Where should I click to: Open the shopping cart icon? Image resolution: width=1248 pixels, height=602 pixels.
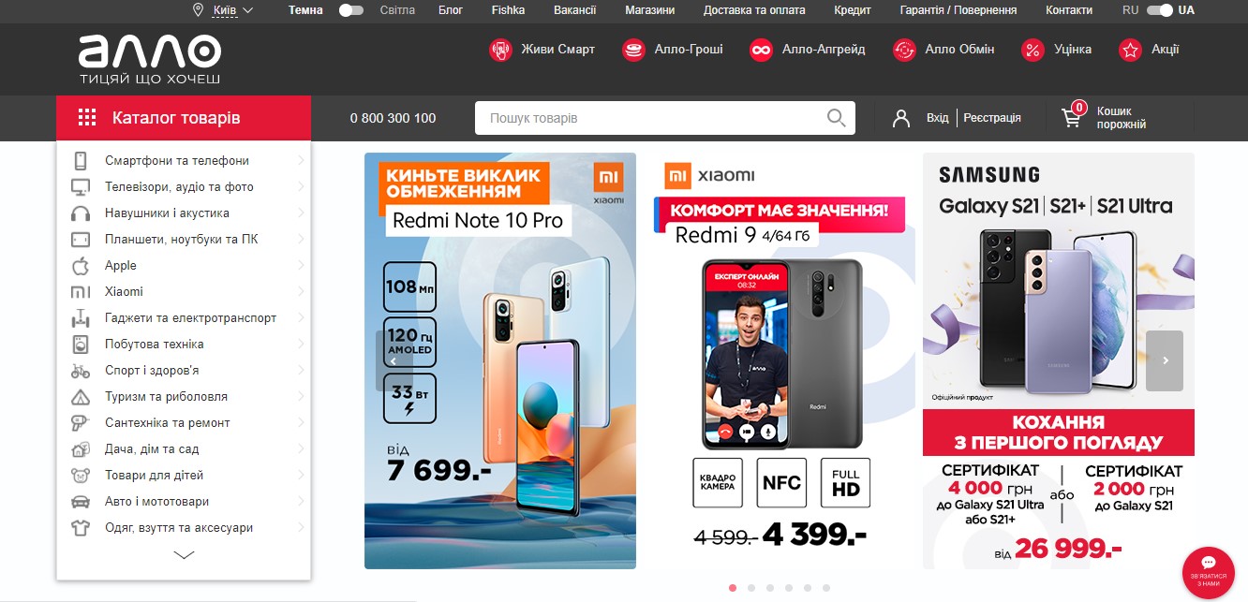1071,118
